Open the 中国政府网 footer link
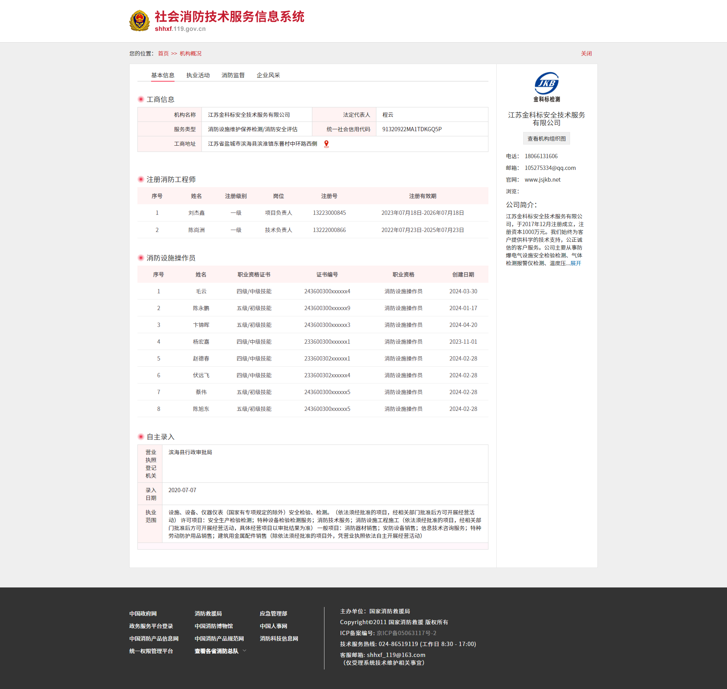 point(143,614)
